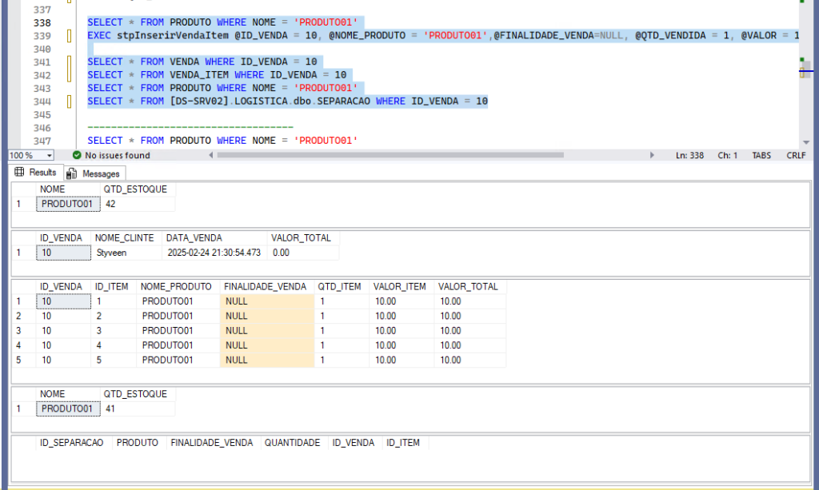
Task: Click the TABS indentation indicator
Action: coord(761,155)
